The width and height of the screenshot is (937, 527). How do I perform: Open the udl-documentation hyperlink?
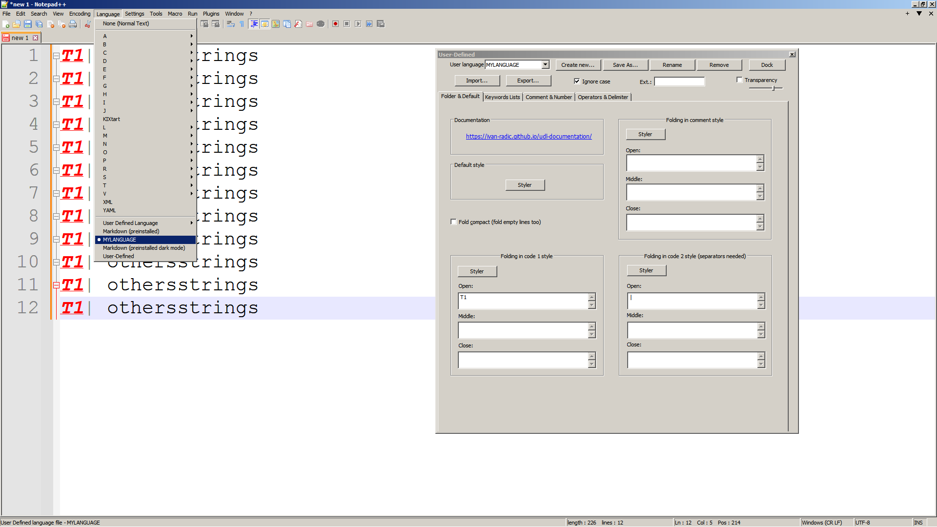[529, 137]
